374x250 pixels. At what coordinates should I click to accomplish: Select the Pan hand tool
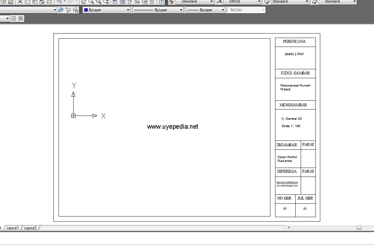click(x=84, y=2)
